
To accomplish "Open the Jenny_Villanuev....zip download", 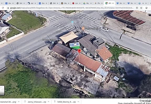I will click(37, 102).
